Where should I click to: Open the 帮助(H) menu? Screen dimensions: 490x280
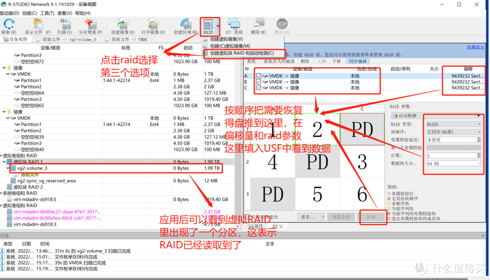[83, 13]
